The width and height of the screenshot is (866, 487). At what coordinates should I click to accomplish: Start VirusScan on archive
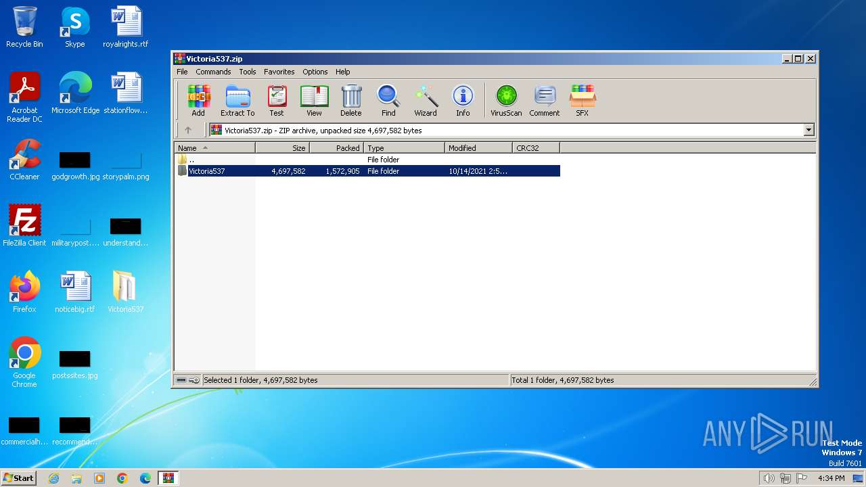[506, 101]
